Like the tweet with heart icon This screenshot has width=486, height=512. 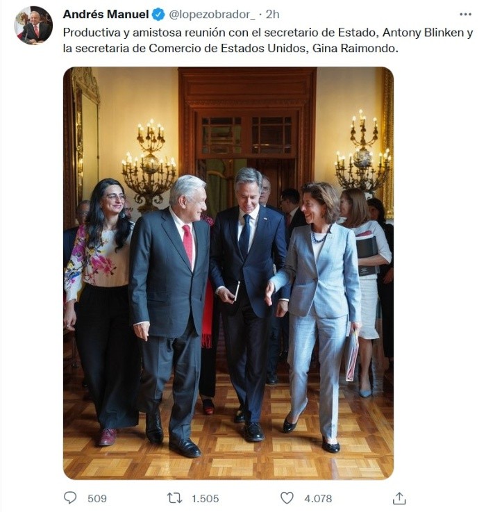click(x=287, y=498)
